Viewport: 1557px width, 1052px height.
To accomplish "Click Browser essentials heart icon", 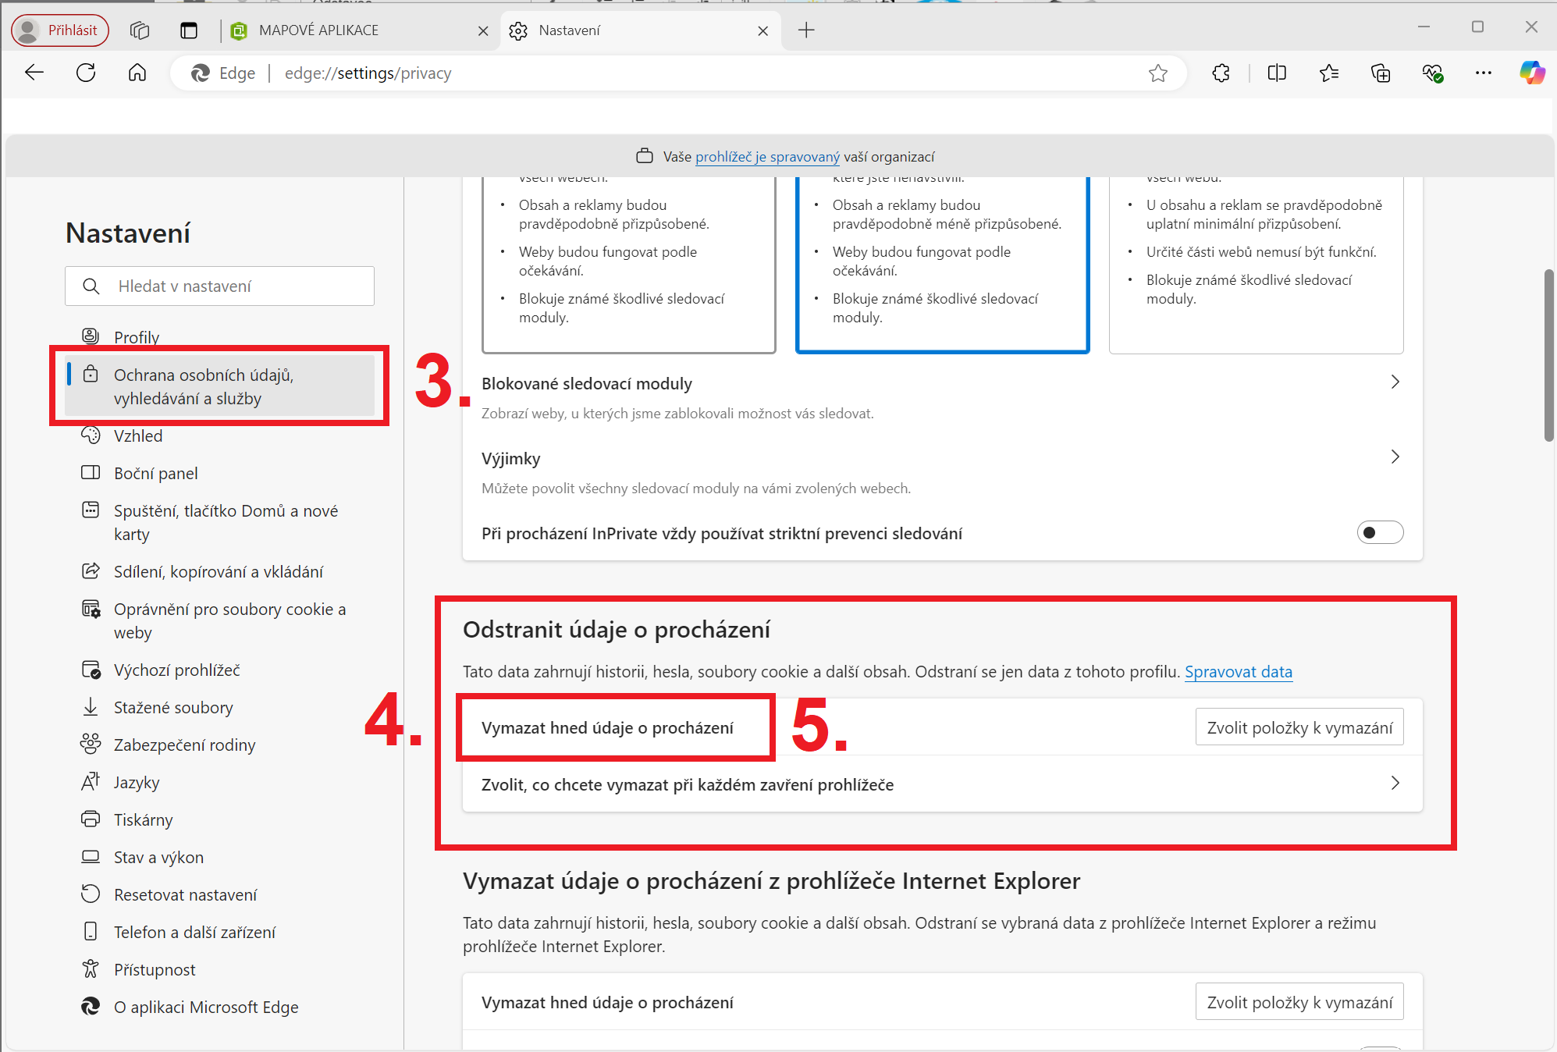I will coord(1432,73).
